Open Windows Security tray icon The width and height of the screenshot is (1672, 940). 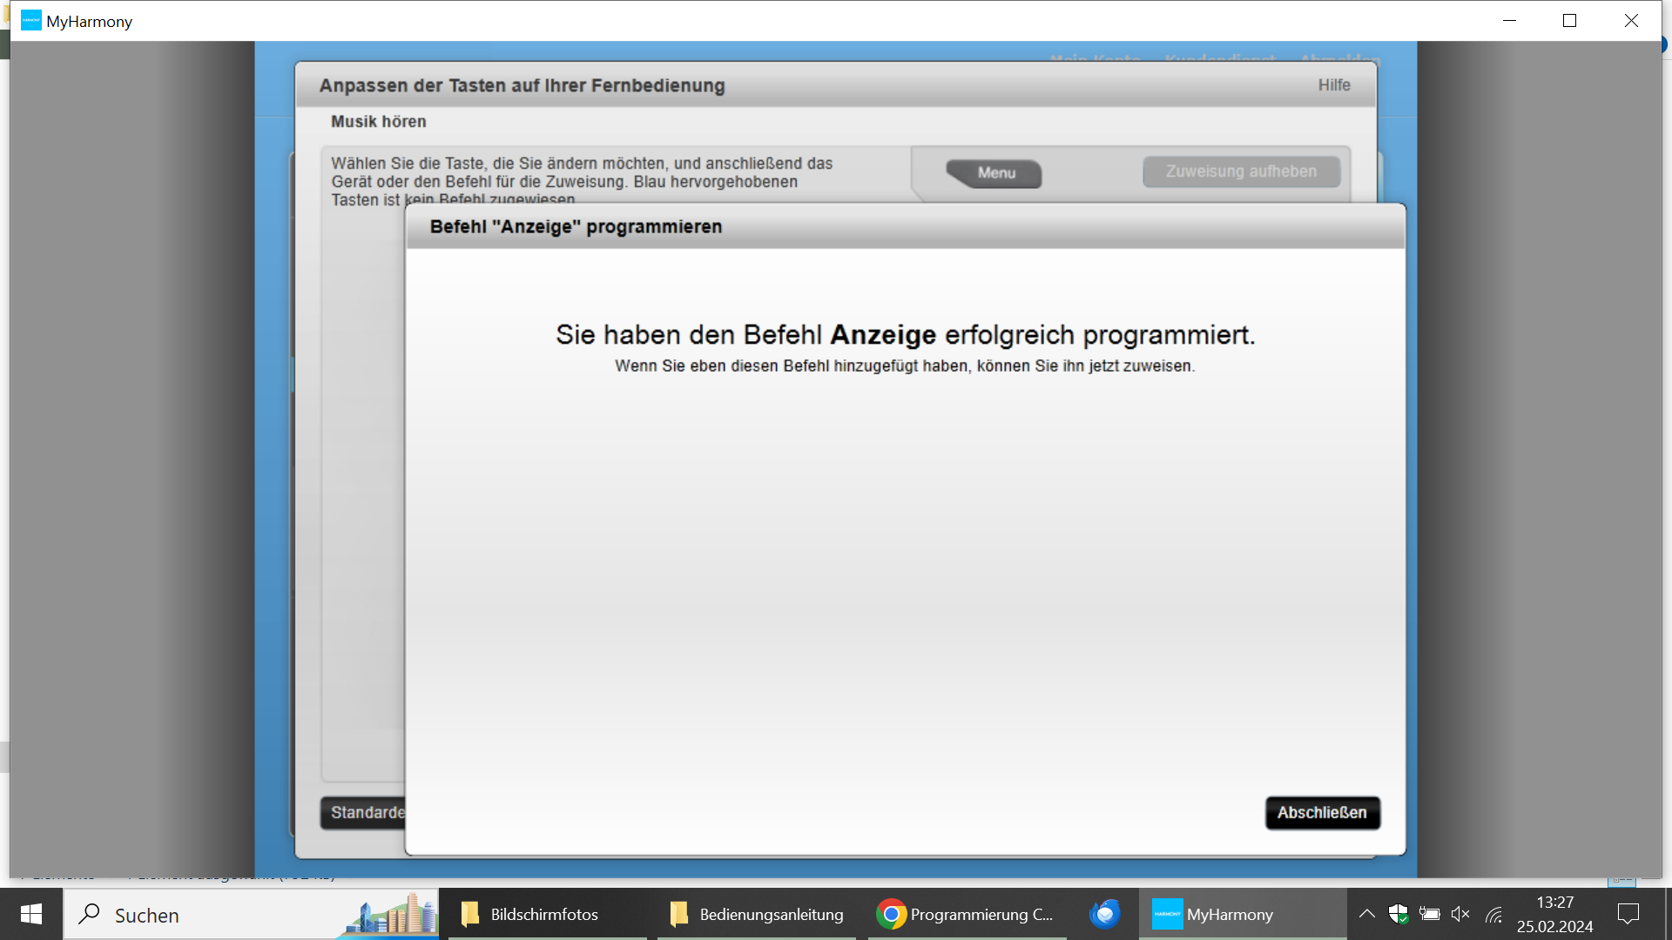pyautogui.click(x=1398, y=914)
